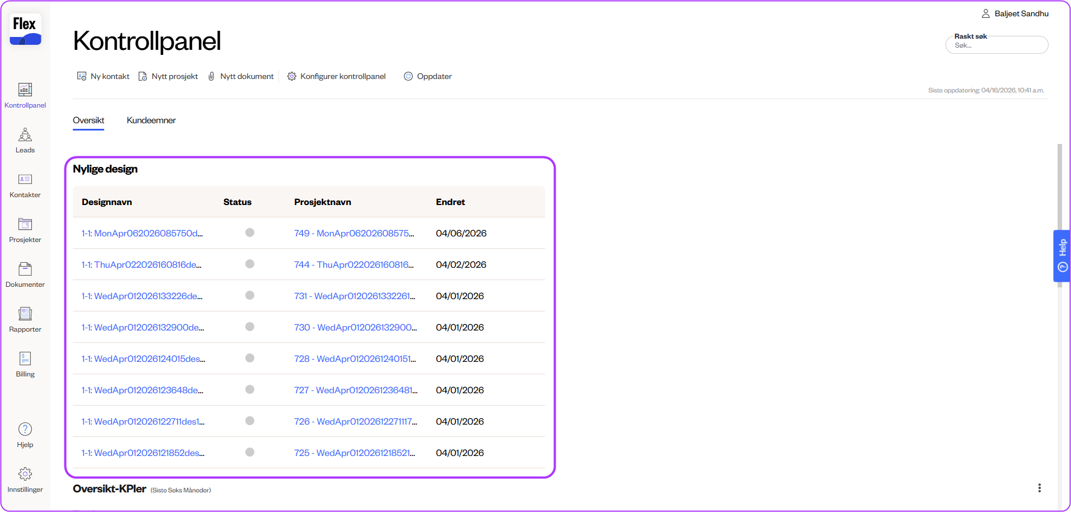Click in the Rask søk search field
Image resolution: width=1071 pixels, height=512 pixels.
[997, 46]
